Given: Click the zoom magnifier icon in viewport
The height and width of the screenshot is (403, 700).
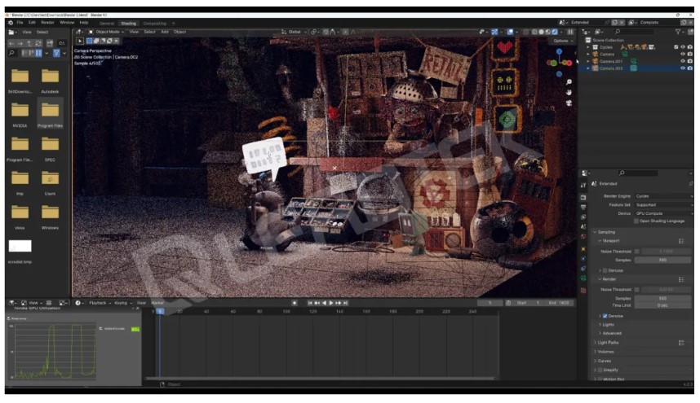Looking at the screenshot, I should [x=568, y=80].
